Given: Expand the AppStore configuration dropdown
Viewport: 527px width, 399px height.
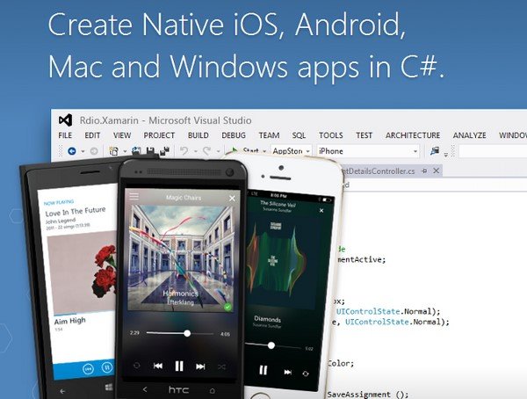Looking at the screenshot, I should point(307,152).
